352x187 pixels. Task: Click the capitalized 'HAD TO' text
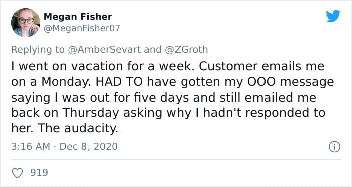point(119,82)
